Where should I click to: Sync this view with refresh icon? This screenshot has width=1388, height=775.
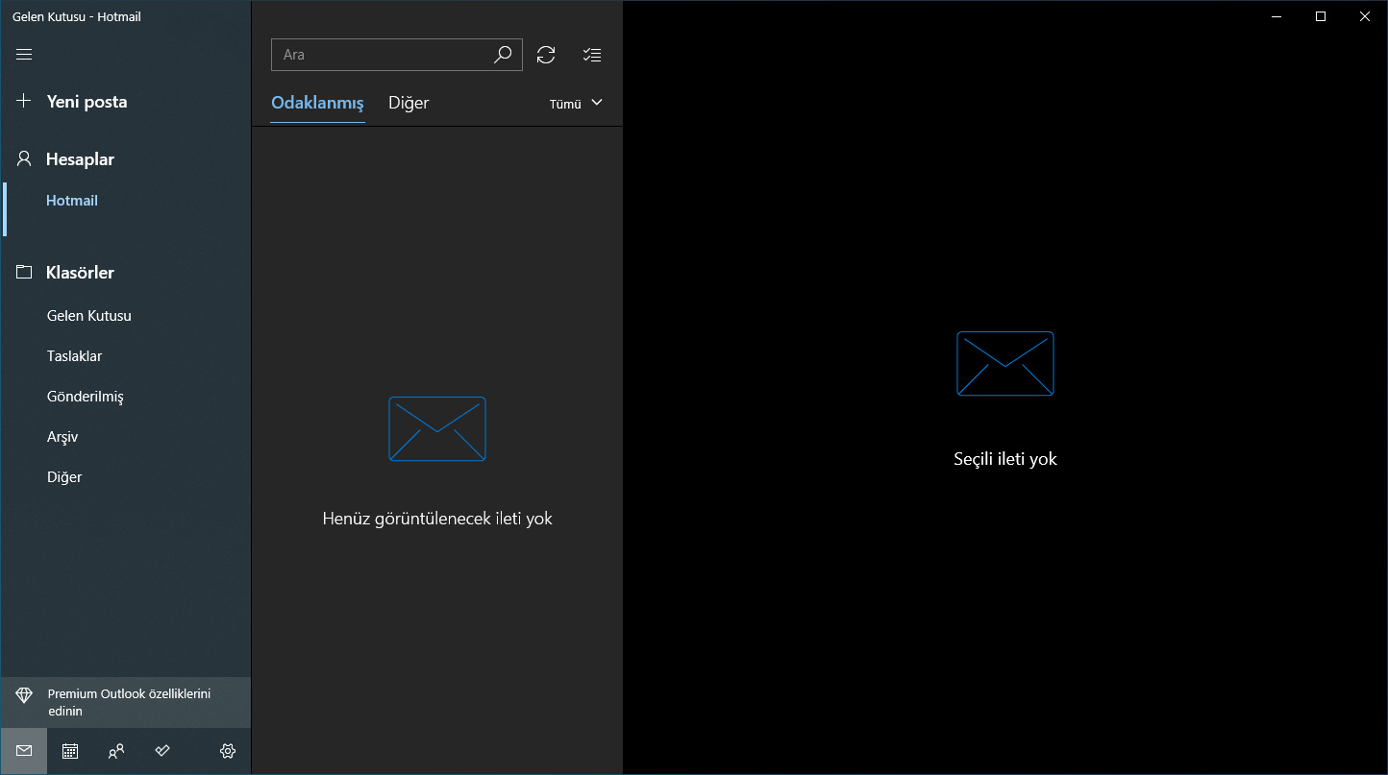(x=546, y=55)
